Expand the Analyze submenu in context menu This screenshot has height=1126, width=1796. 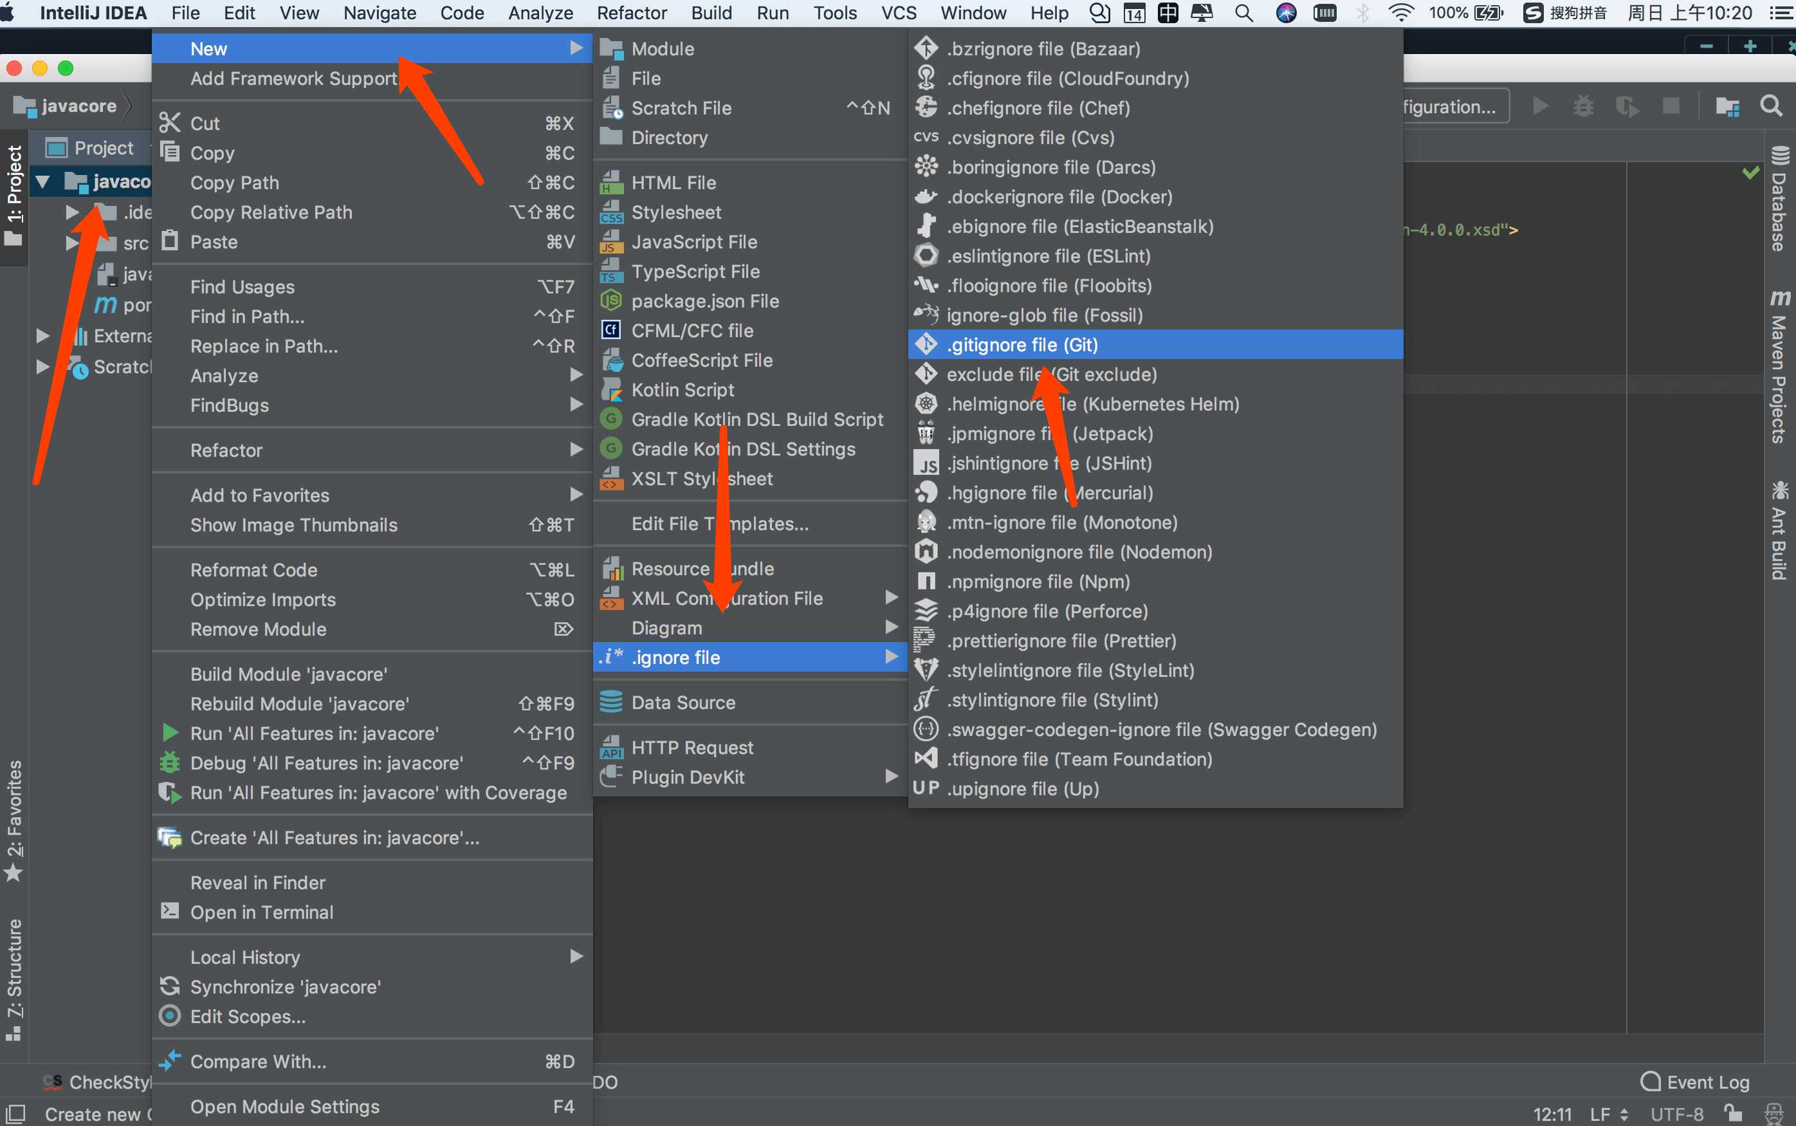[x=372, y=375]
